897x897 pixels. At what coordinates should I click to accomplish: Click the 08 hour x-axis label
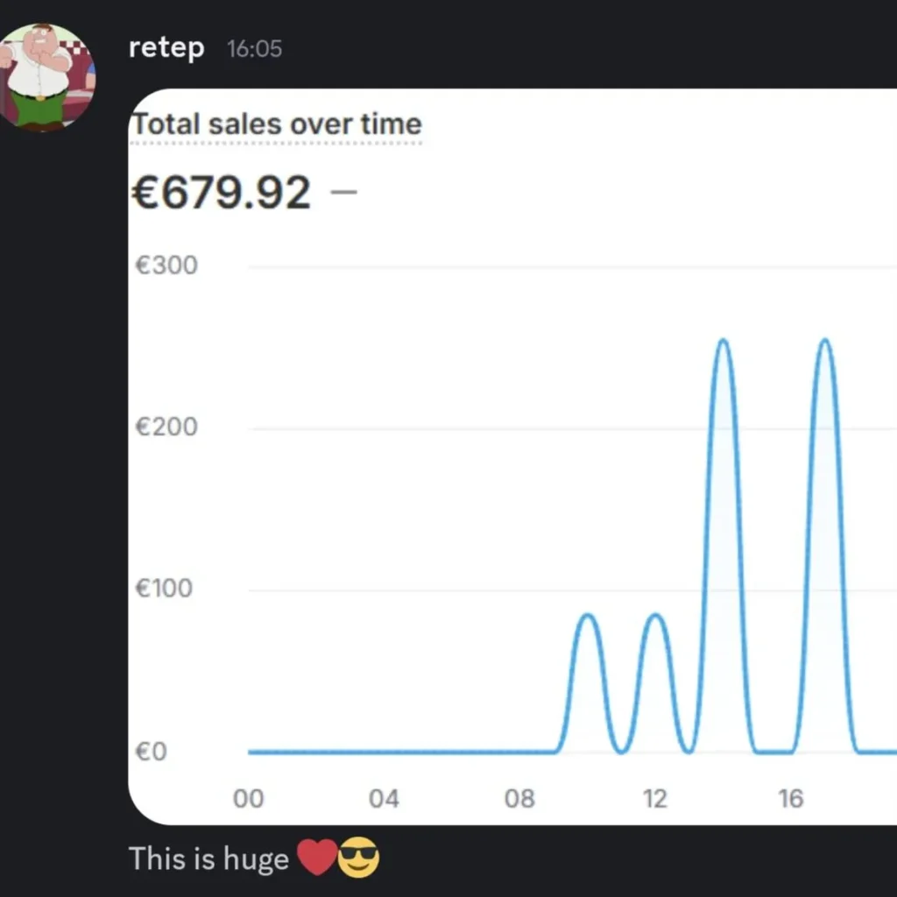pos(519,799)
